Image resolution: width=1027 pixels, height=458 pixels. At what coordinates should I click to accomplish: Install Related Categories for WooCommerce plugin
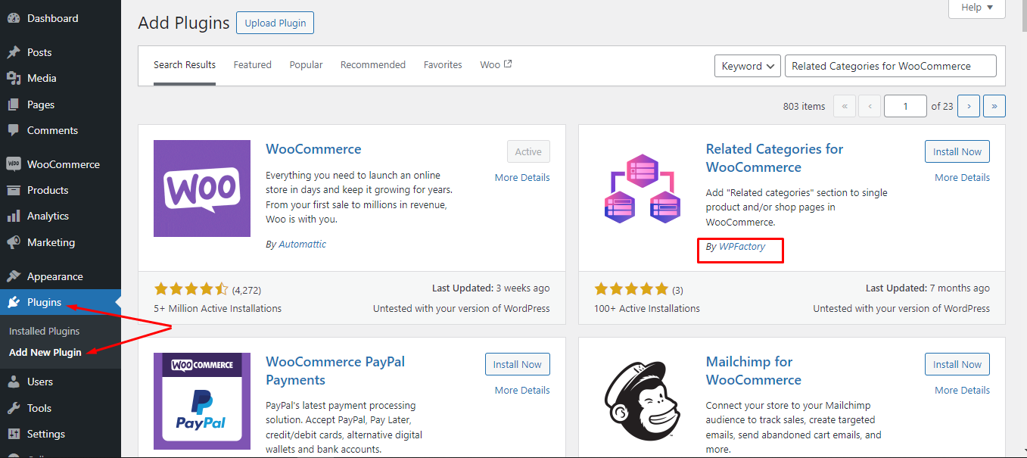coord(957,151)
